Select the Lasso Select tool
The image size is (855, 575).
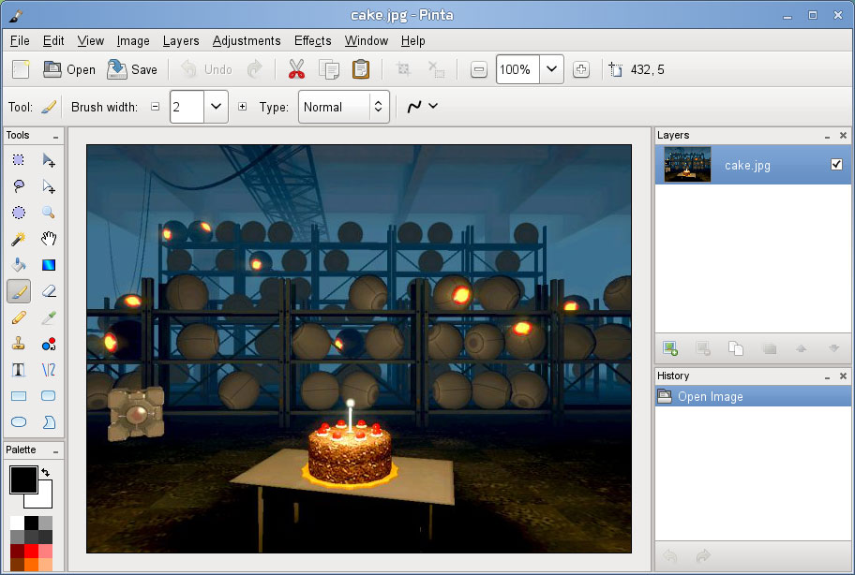pyautogui.click(x=19, y=186)
